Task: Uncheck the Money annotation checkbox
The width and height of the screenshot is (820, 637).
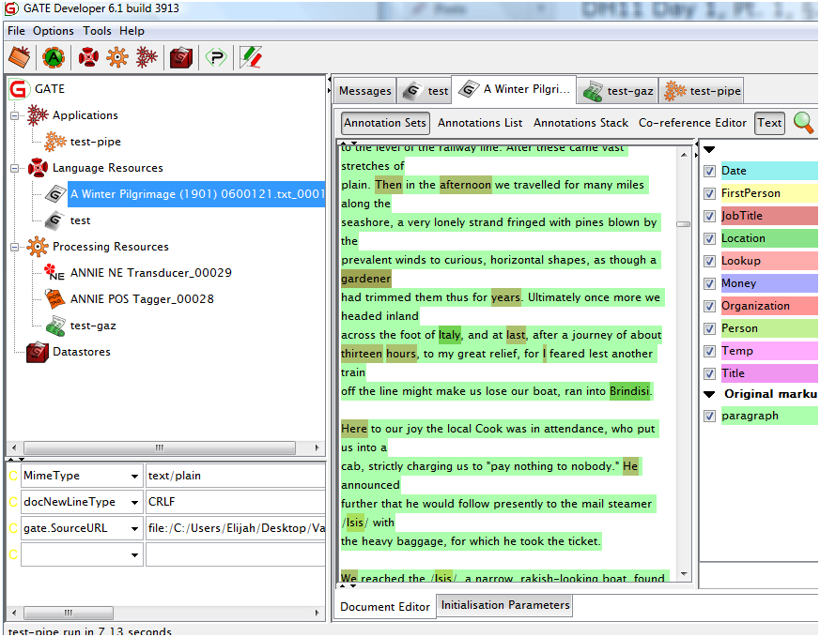Action: (710, 283)
